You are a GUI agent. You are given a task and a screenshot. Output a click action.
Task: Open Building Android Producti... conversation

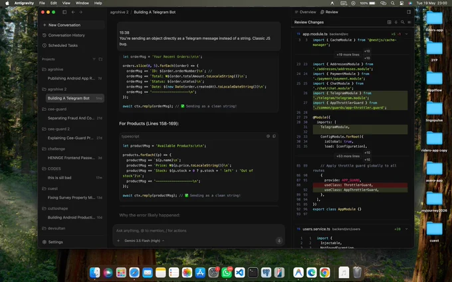pyautogui.click(x=74, y=217)
